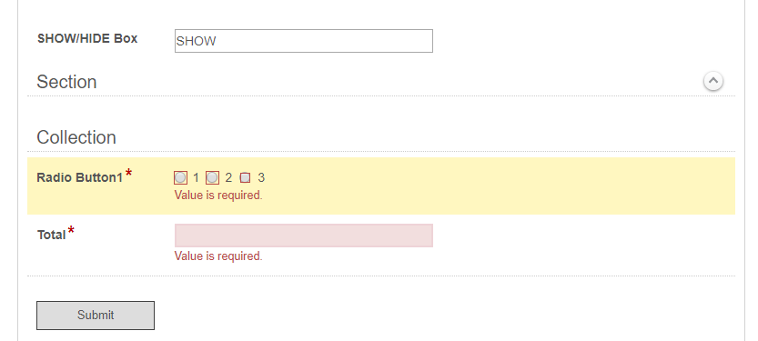
Task: Click the "Radio Button1" field label
Action: pos(80,177)
